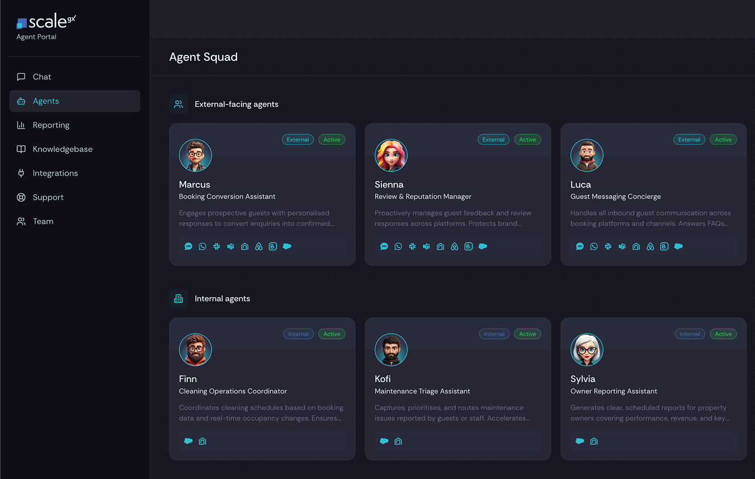Click the Booking.com icon on Marcus's card

tap(272, 246)
